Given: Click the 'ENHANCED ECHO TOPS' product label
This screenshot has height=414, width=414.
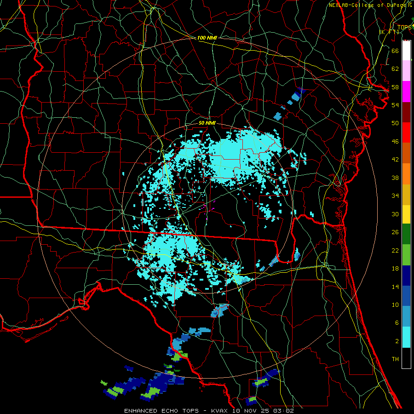Looking at the screenshot, I should [161, 411].
